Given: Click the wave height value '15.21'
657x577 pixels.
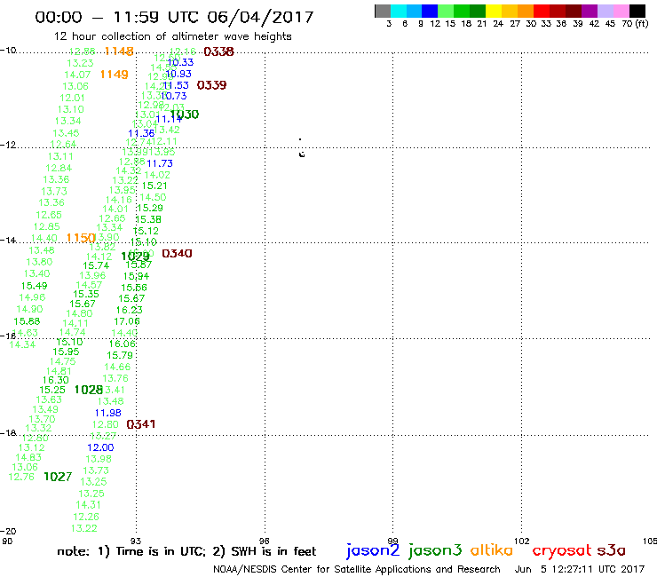Looking at the screenshot, I should point(154,186).
